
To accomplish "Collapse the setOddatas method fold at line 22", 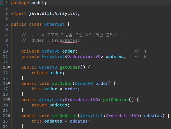I will pos(9,115).
